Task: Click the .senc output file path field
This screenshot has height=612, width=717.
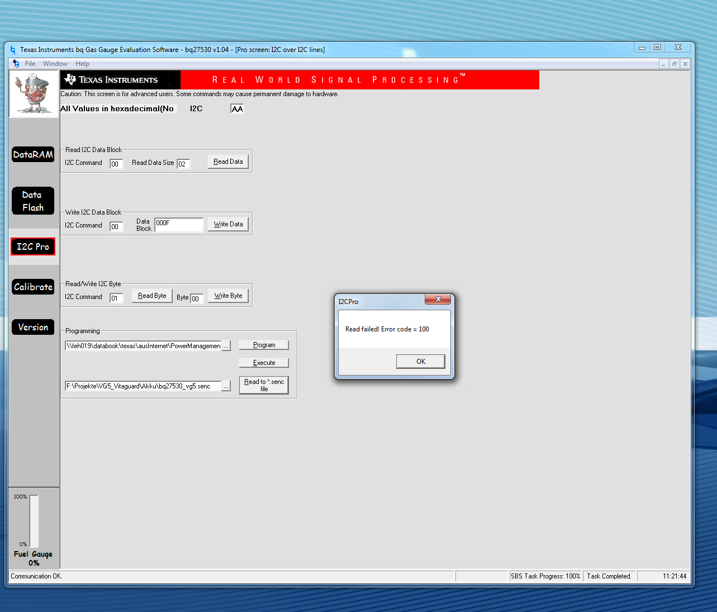Action: (x=143, y=386)
